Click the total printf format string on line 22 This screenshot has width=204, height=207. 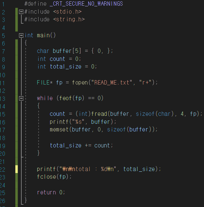pyautogui.click(x=88, y=169)
